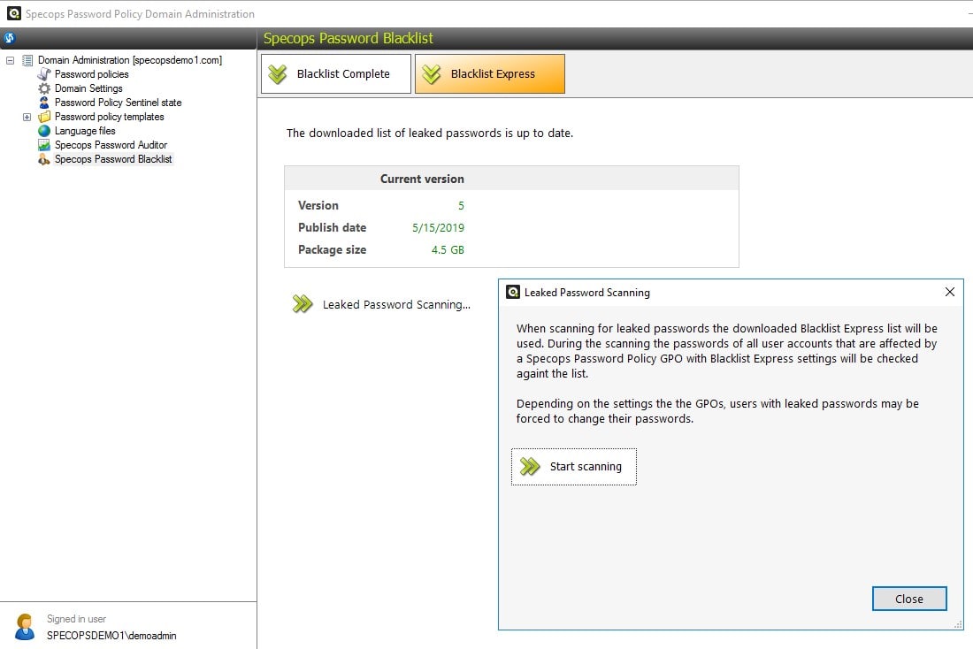973x649 pixels.
Task: Select the Language files globe icon
Action: click(x=43, y=131)
